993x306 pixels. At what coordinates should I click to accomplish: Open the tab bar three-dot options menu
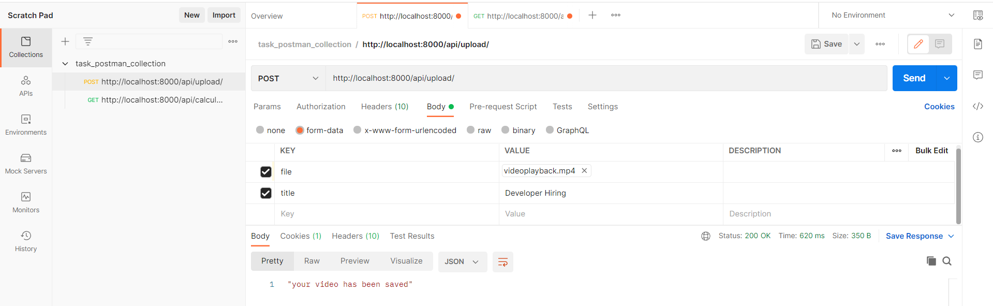pyautogui.click(x=616, y=15)
